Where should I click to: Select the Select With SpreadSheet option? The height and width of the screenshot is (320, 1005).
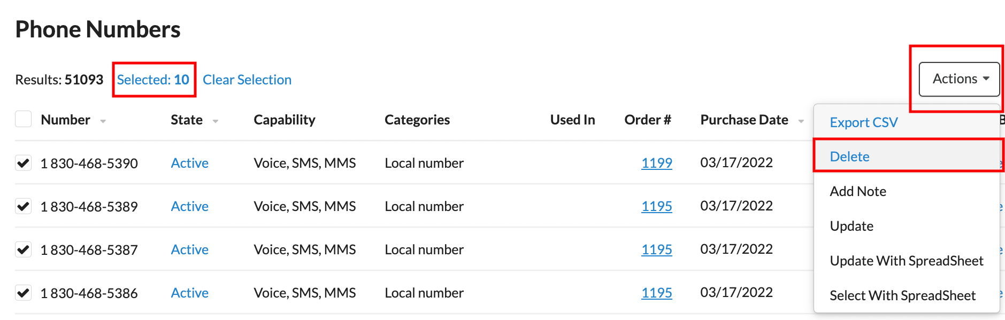pos(902,295)
